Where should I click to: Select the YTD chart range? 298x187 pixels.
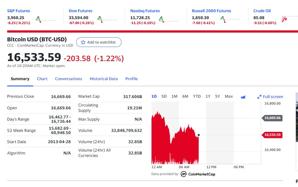tap(197, 96)
